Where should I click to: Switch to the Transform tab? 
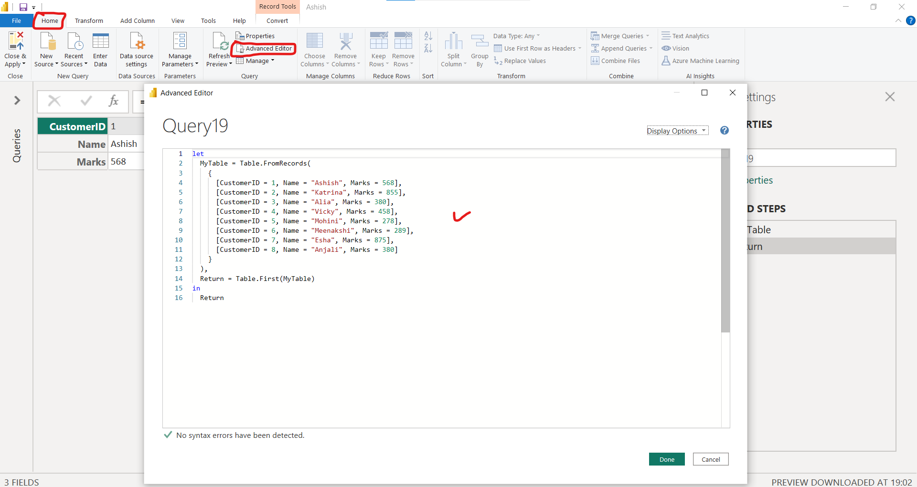click(x=89, y=21)
